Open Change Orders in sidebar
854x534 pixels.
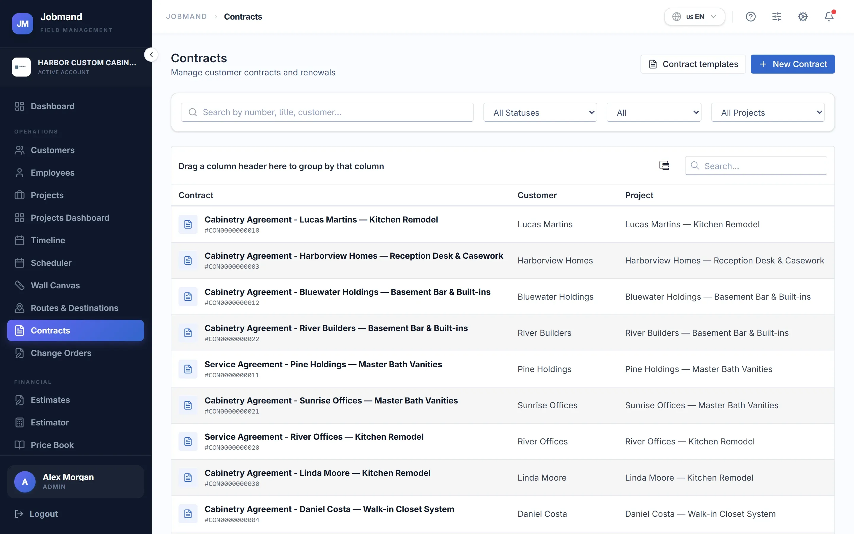point(76,353)
